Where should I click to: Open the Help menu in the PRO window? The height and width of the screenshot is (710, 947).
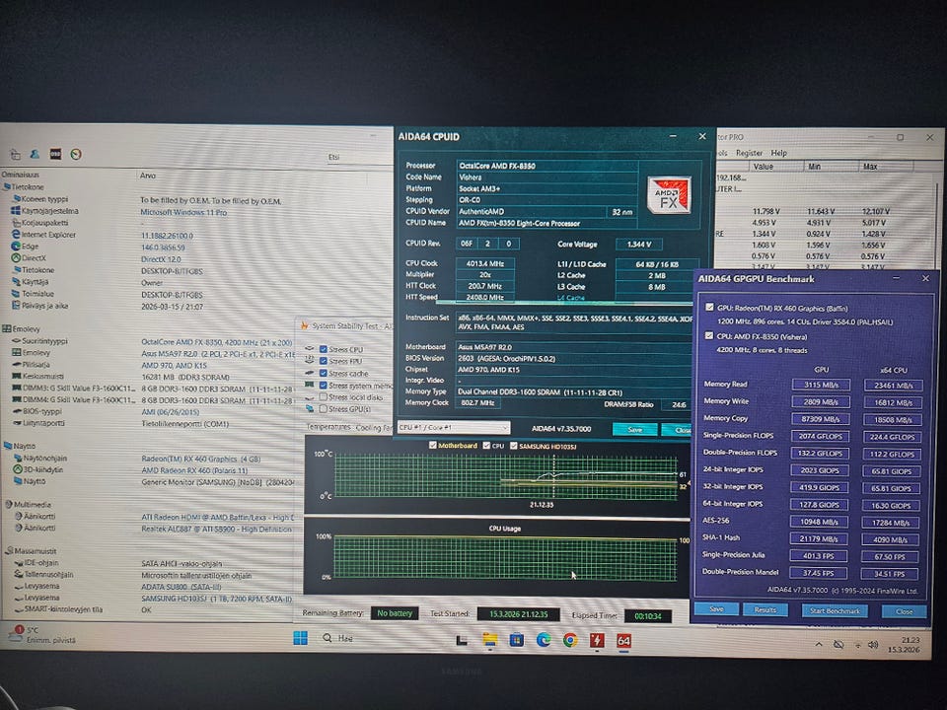(779, 153)
